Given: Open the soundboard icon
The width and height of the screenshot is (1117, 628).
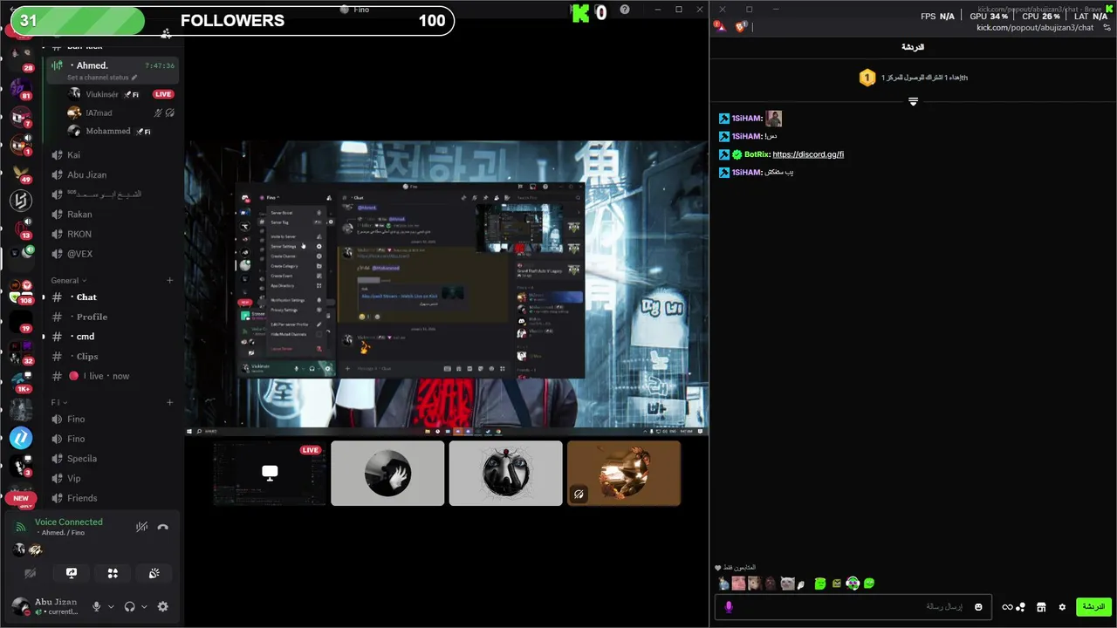Looking at the screenshot, I should [154, 573].
